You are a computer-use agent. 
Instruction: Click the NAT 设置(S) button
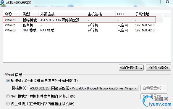click(154, 96)
